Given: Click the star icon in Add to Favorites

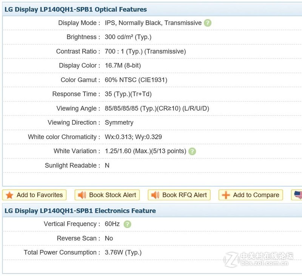Looking at the screenshot, I should coord(9,195).
